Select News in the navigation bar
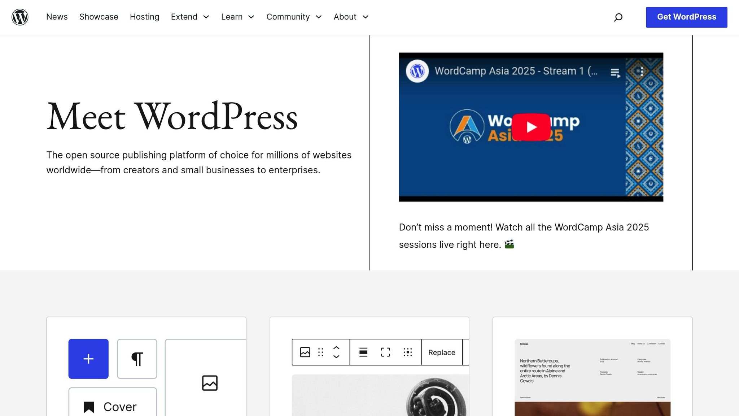 (57, 17)
